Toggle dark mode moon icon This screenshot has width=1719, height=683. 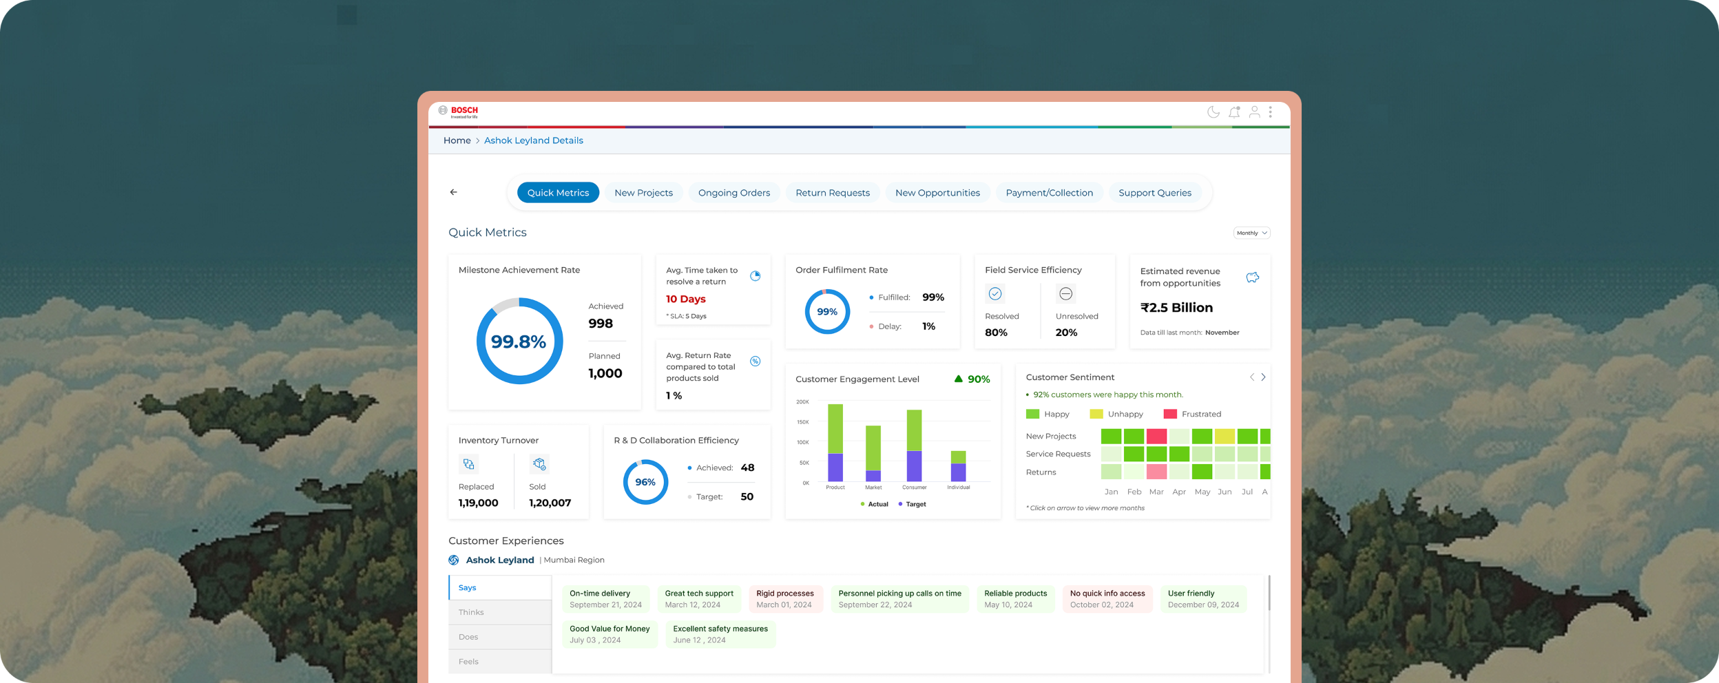pyautogui.click(x=1213, y=112)
